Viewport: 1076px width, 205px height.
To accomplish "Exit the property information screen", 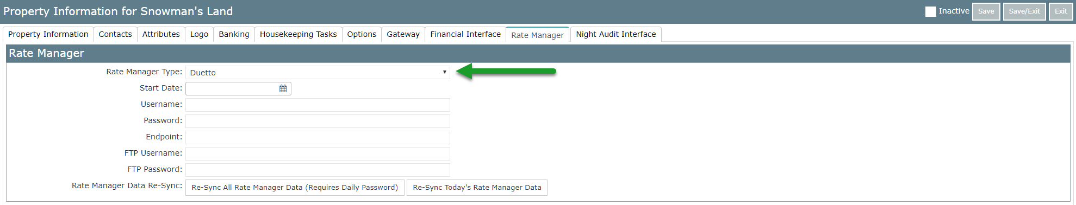I will tap(1061, 11).
